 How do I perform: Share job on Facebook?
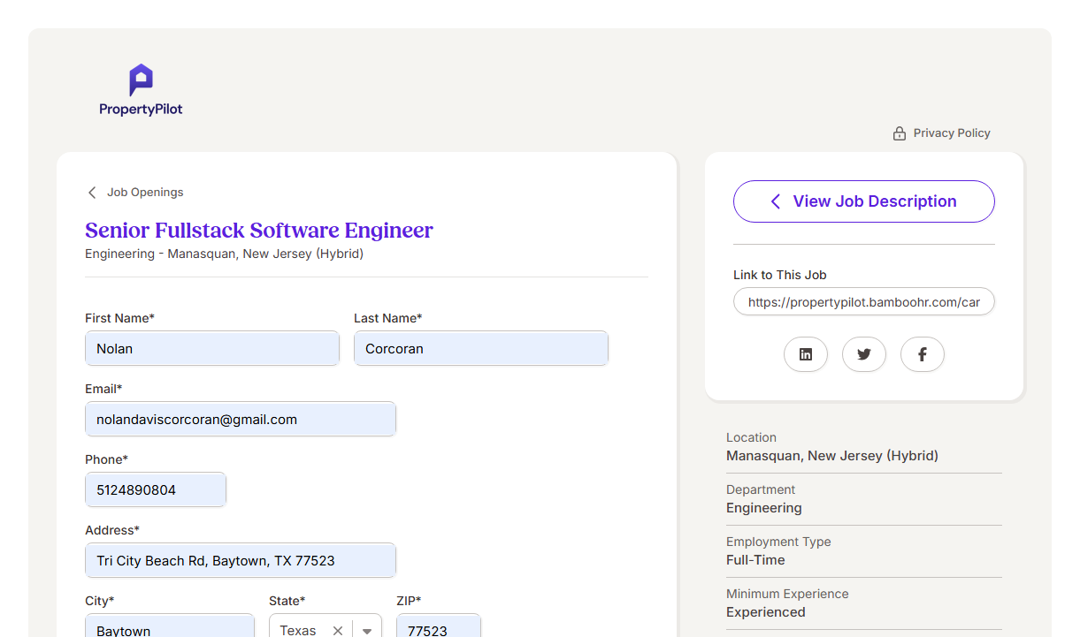(922, 354)
